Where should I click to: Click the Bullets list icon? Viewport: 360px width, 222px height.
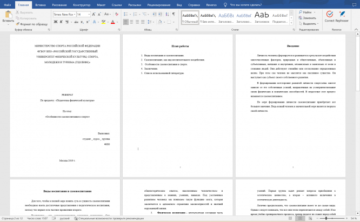point(126,14)
